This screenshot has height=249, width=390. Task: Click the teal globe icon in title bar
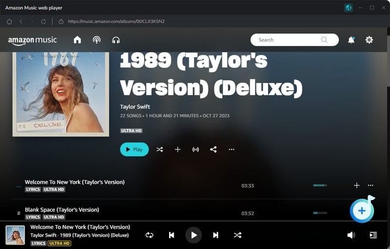[x=349, y=8]
